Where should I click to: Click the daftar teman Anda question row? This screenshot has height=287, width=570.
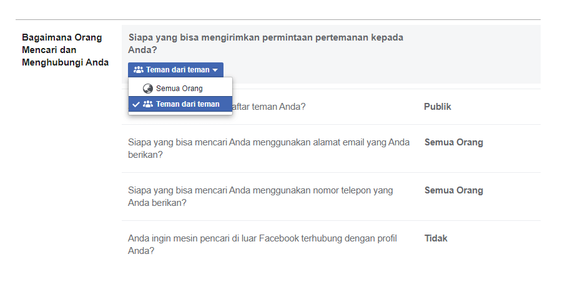[x=331, y=107]
